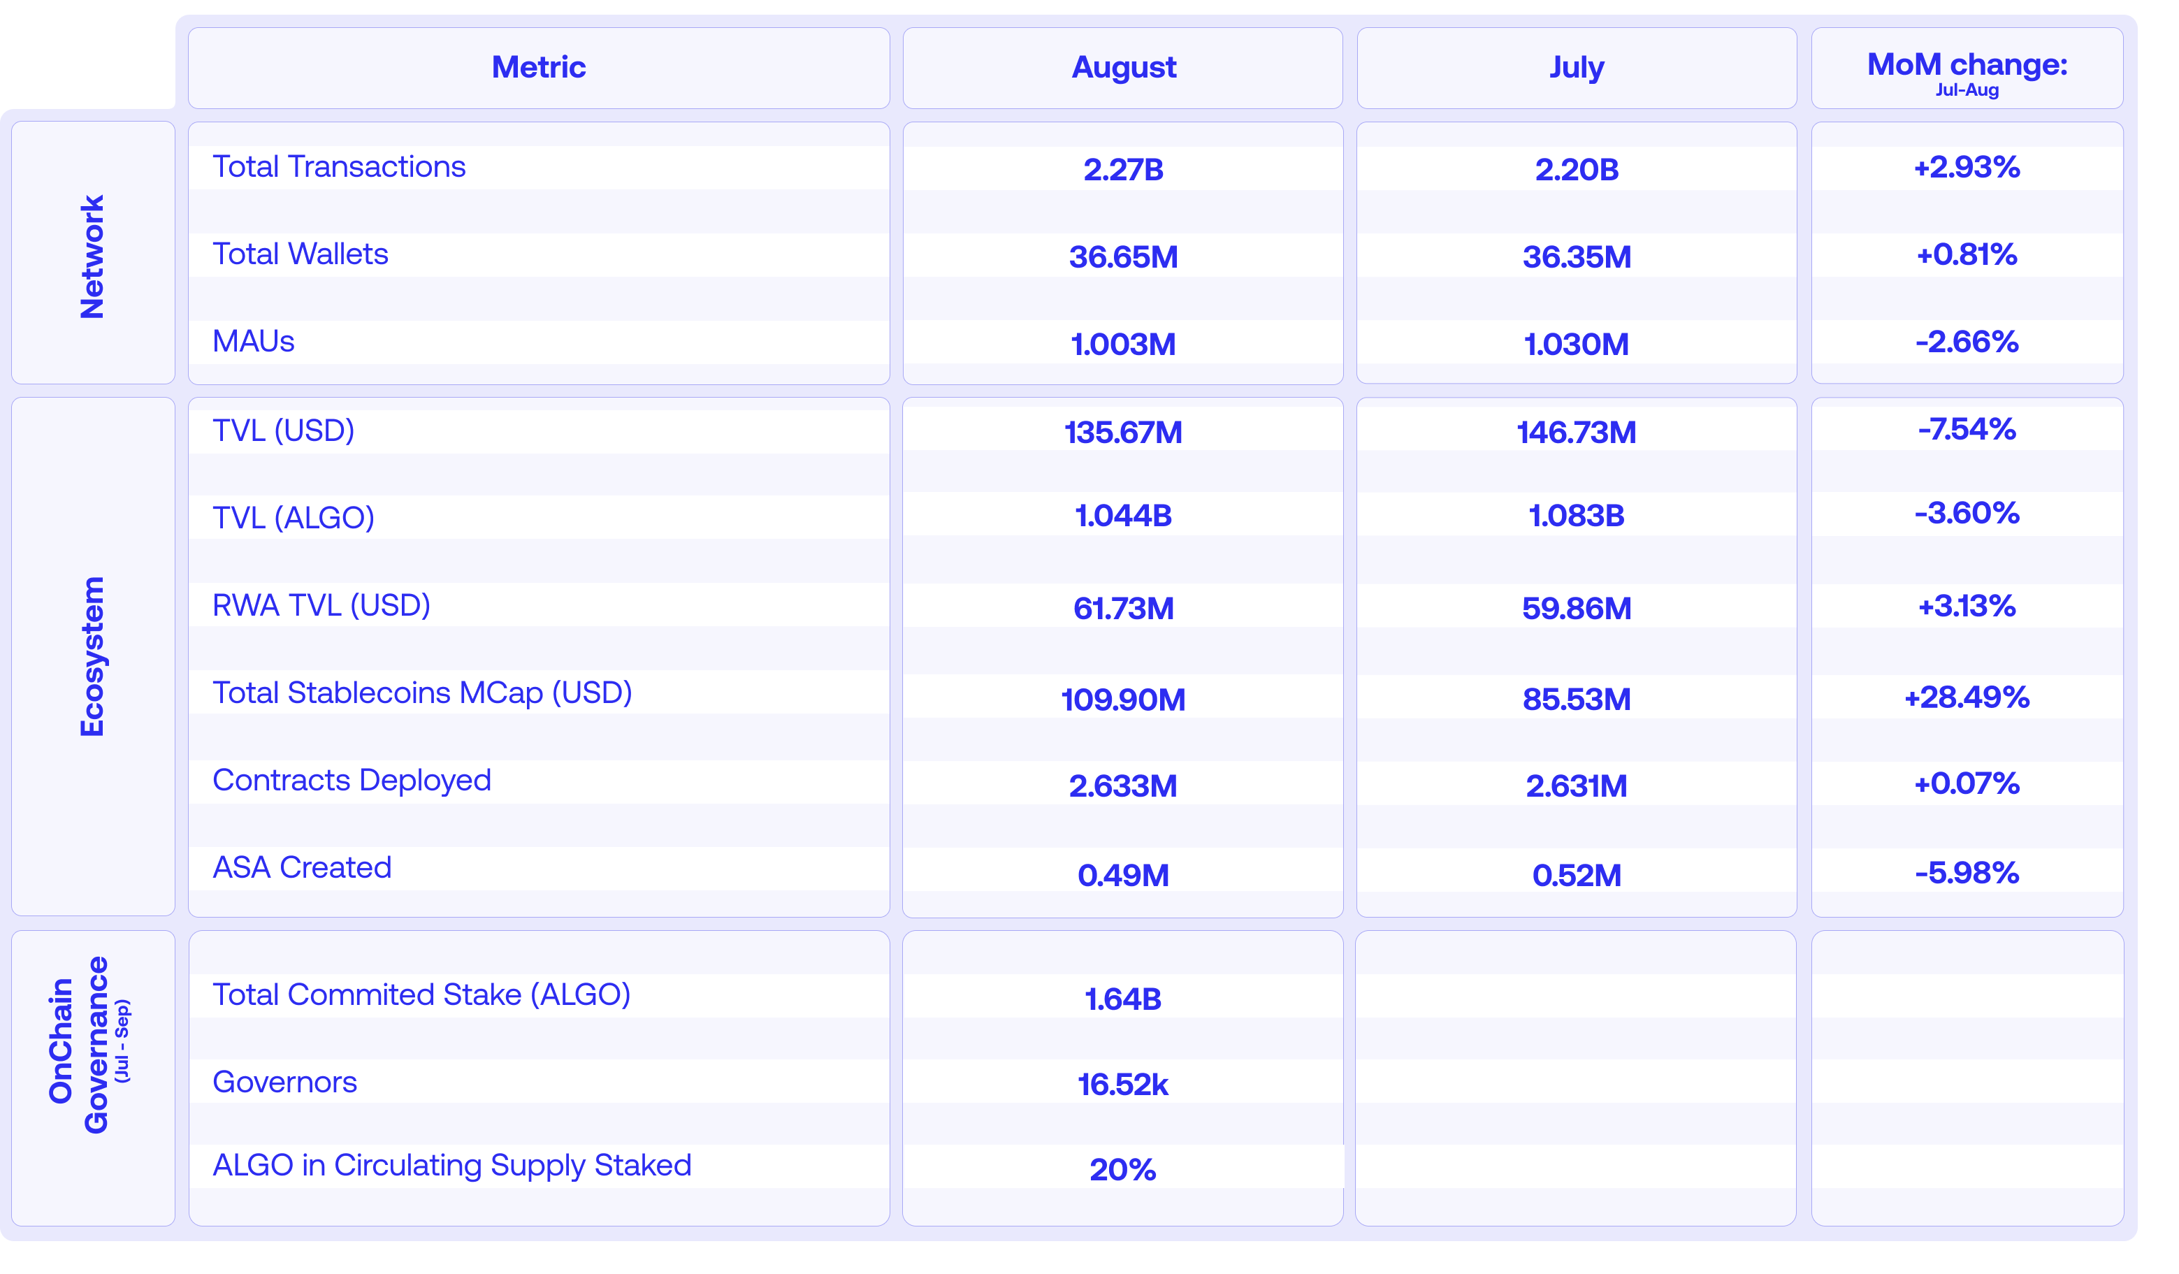Select the Governors value 16.52k
This screenshot has width=2179, height=1274.
click(x=1122, y=1085)
